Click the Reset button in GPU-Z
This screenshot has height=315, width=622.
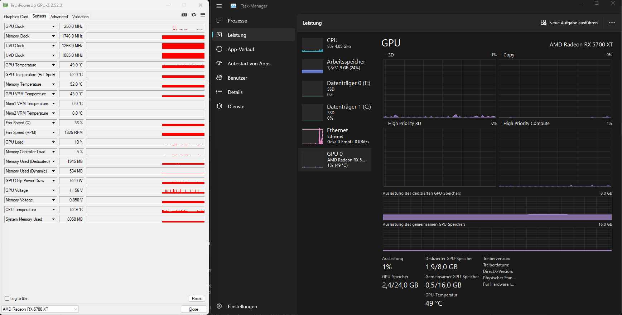point(197,299)
